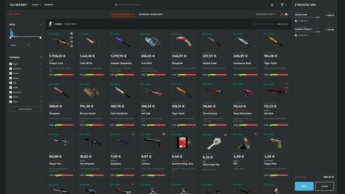Open the Expensive First sort dropdown
Viewport: 345px width, 194px height.
(266, 14)
